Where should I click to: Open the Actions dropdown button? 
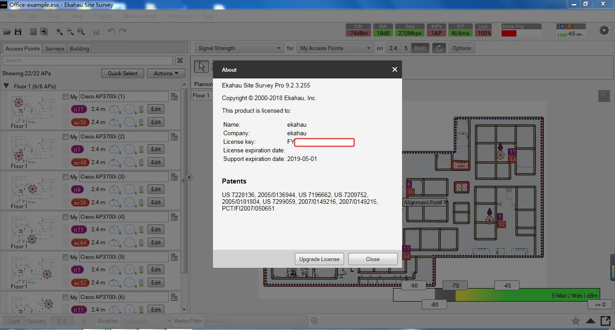[x=166, y=73]
